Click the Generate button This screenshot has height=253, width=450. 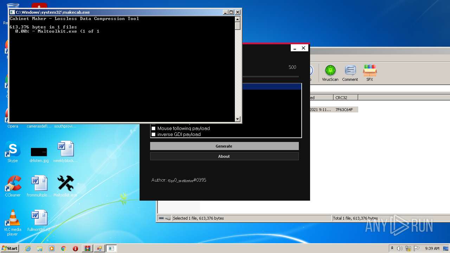coord(224,146)
